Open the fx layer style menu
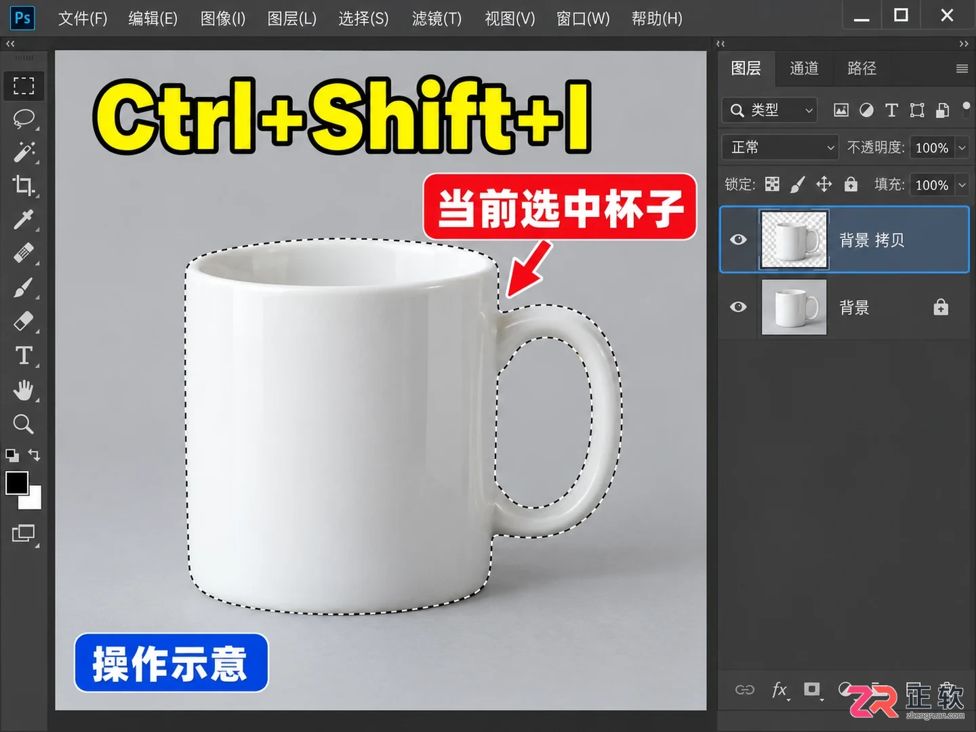Screen dimensions: 976x732 click(x=779, y=690)
